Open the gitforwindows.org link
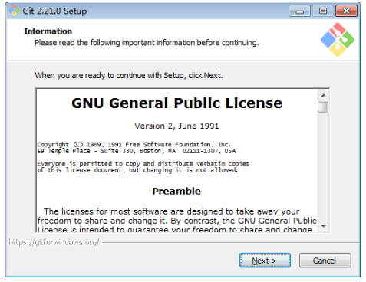Image resolution: width=366 pixels, height=282 pixels. tap(54, 242)
